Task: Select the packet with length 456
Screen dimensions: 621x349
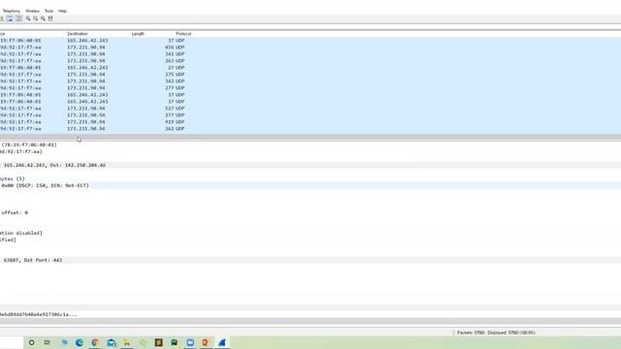Action: point(310,48)
